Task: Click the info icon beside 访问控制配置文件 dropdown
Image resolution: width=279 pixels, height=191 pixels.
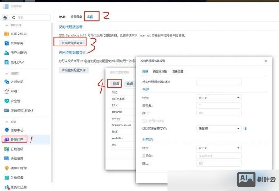Action: 245,128
